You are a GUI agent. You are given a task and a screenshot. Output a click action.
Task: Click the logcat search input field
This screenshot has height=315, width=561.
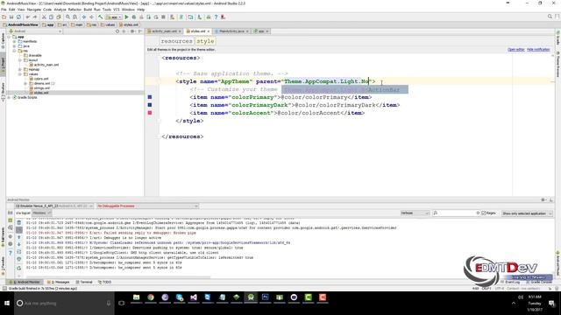tap(456, 213)
